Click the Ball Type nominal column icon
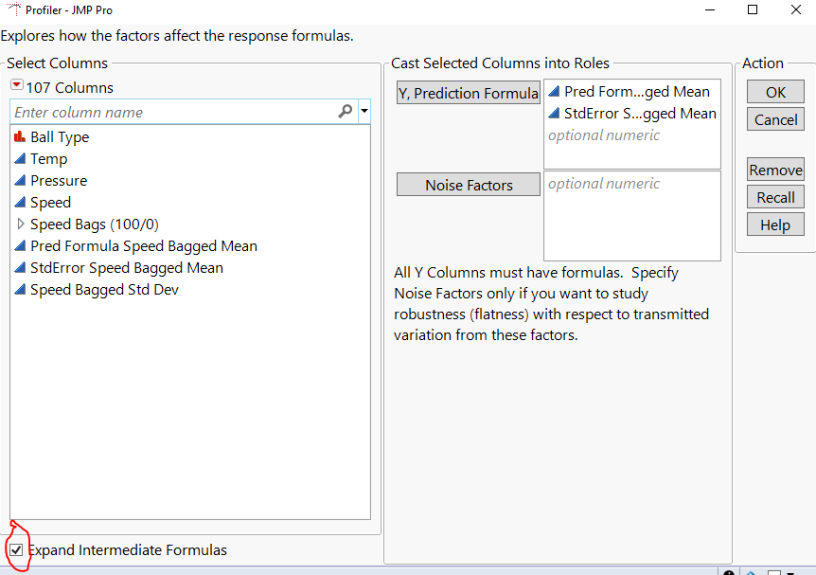The width and height of the screenshot is (816, 575). point(20,137)
